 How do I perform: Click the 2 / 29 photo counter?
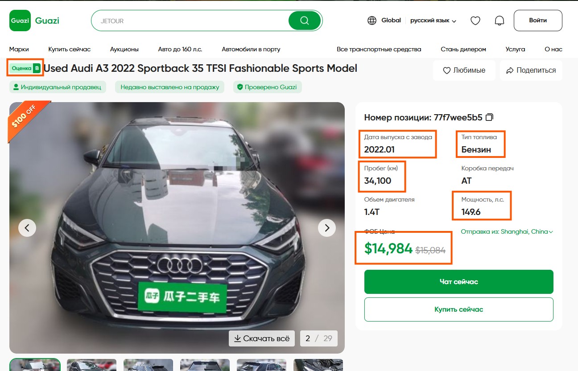click(x=319, y=338)
